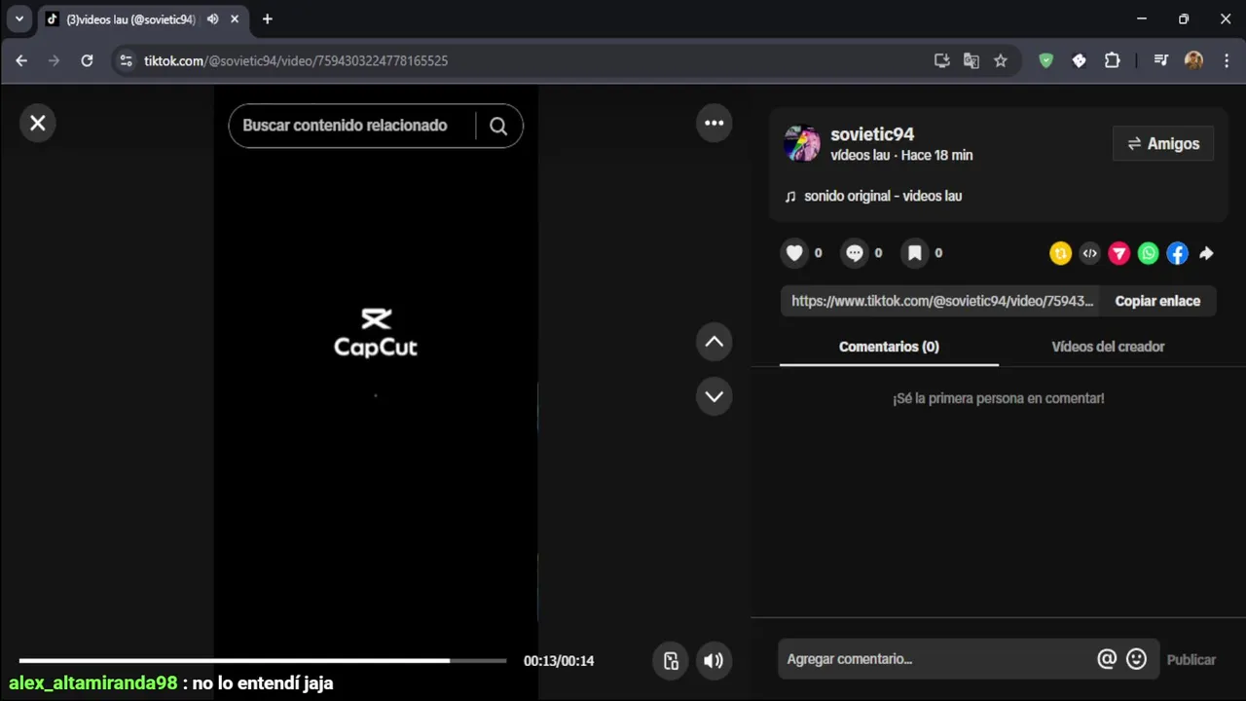The height and width of the screenshot is (701, 1246).
Task: Focus the 'Agregar comentario...' input
Action: point(934,659)
